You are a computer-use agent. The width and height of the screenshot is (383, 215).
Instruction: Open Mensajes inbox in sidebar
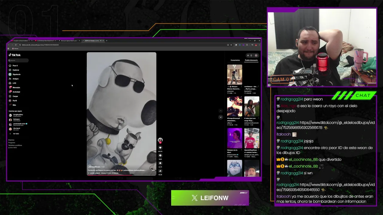[x=14, y=87]
